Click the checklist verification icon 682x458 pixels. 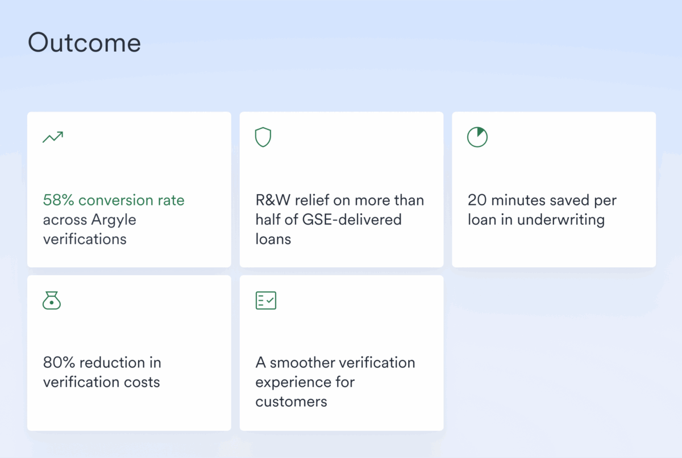click(x=265, y=300)
